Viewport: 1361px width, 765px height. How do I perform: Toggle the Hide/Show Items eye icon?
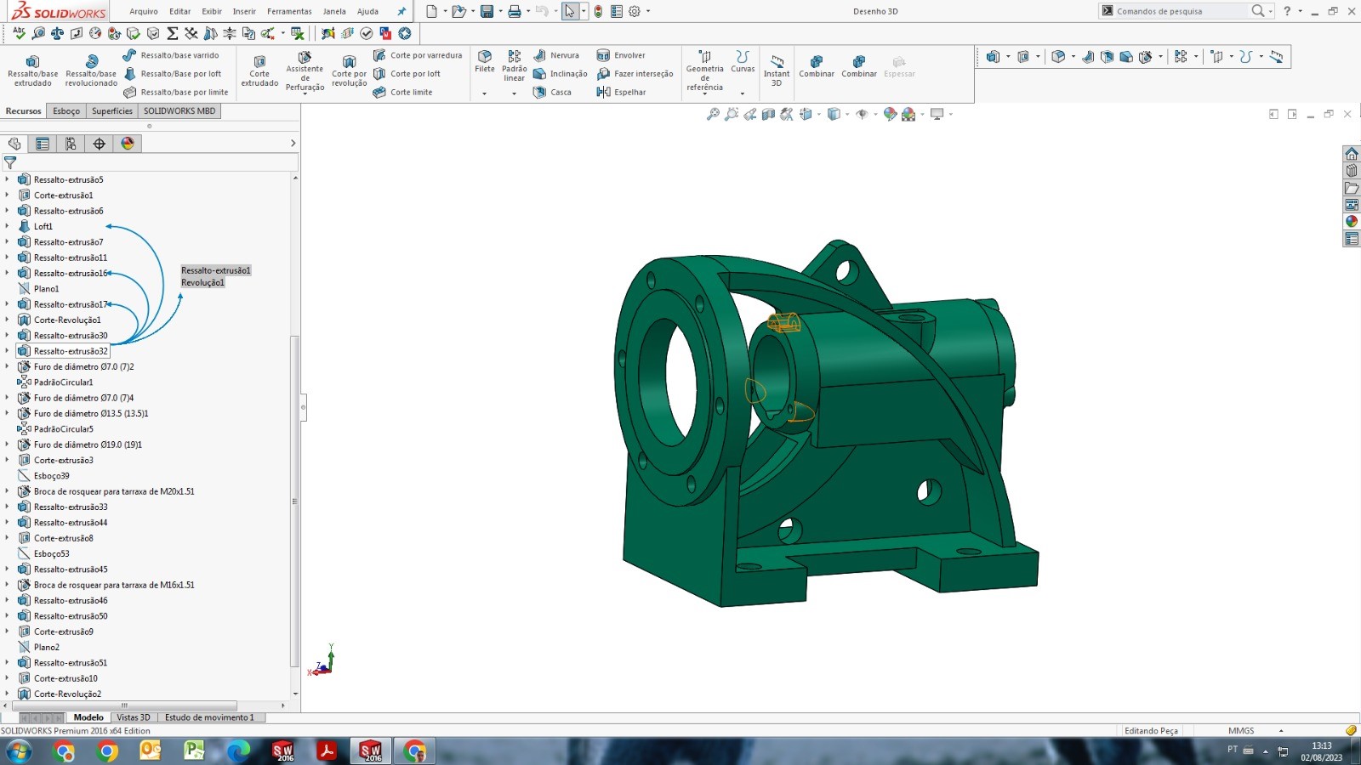click(x=862, y=114)
